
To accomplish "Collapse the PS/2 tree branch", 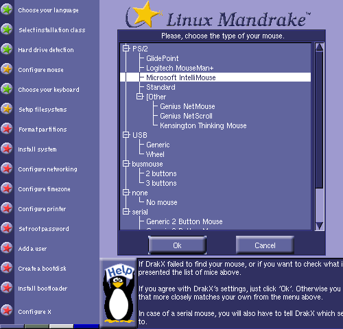I will (126, 48).
